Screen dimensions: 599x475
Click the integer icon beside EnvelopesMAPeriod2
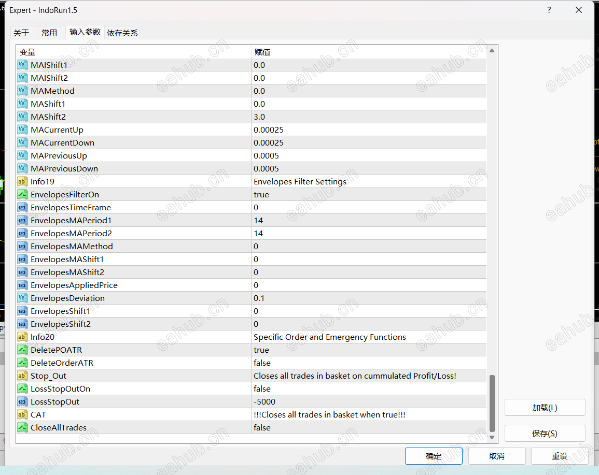pyautogui.click(x=22, y=234)
